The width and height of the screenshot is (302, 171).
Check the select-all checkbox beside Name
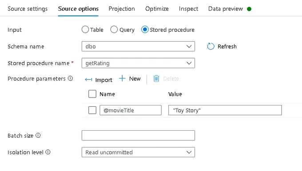click(x=92, y=94)
